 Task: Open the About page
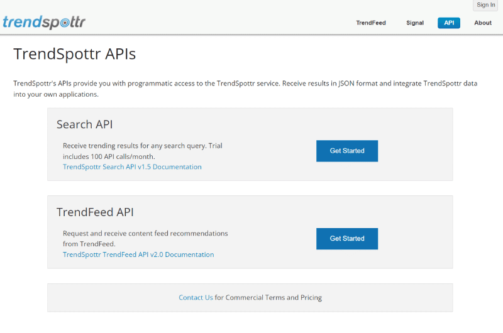(x=483, y=23)
